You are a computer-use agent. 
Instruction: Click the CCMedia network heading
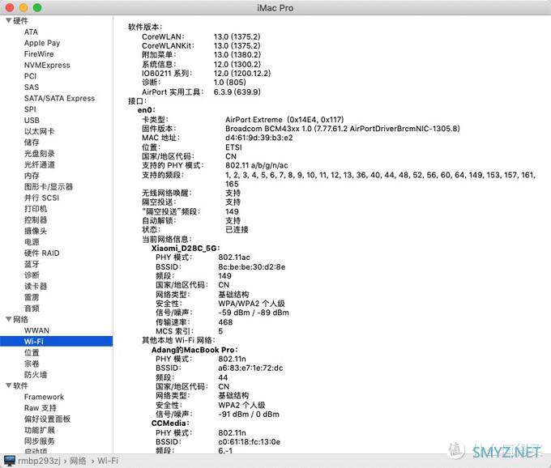pos(170,423)
